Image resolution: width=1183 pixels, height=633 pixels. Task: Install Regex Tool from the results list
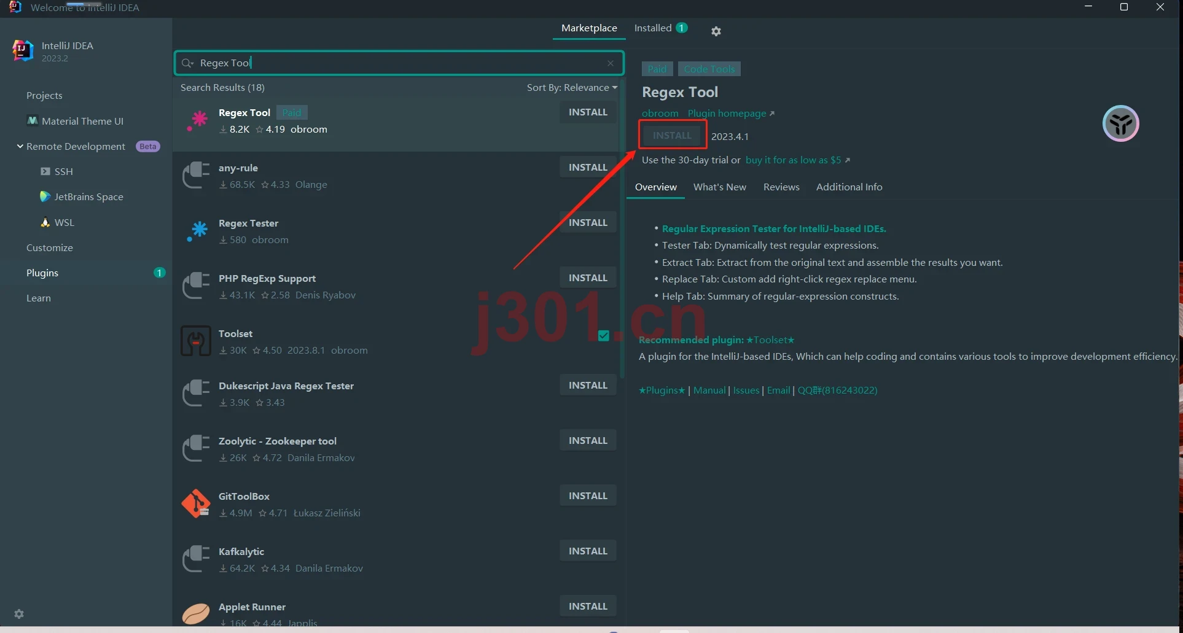[x=588, y=112]
